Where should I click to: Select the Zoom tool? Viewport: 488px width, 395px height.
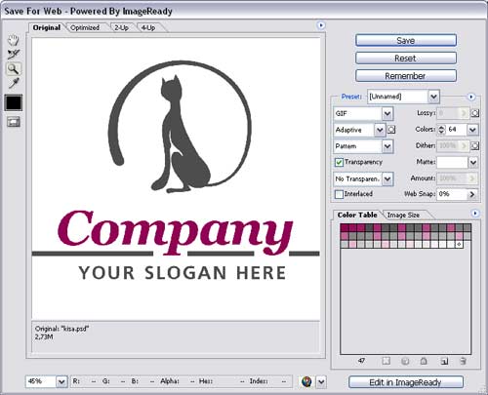click(x=14, y=68)
